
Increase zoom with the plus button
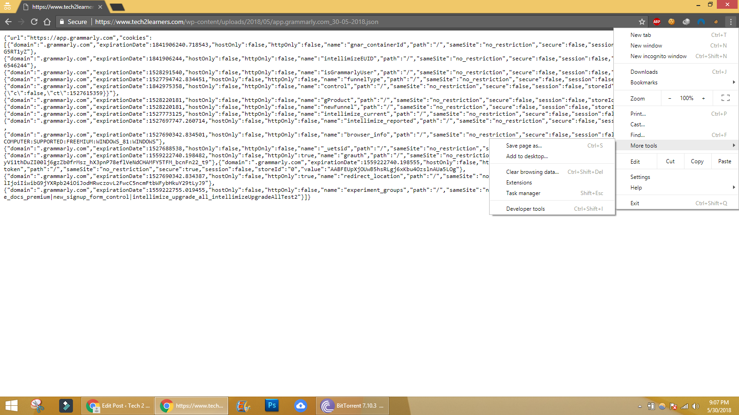click(x=703, y=98)
